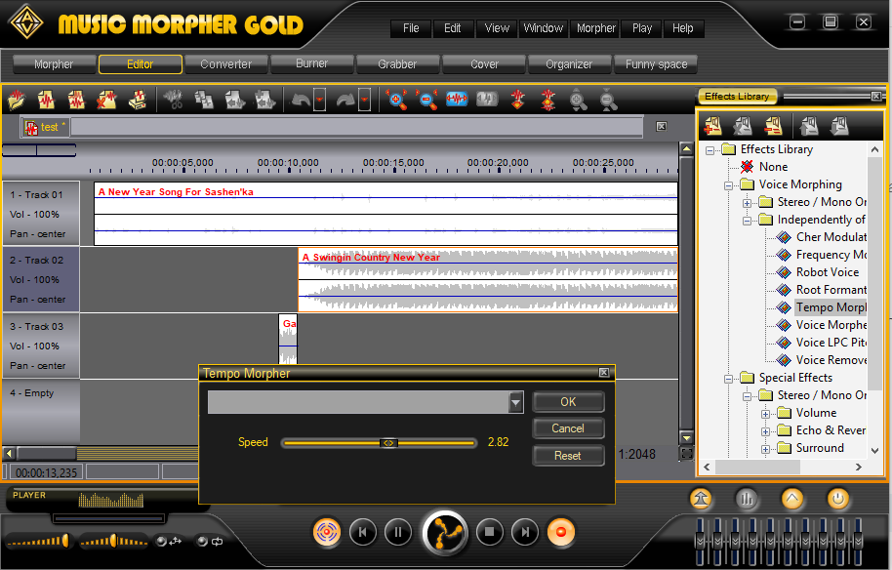Viewport: 892px width, 570px height.
Task: Click the Music Morpher Gold logo icon
Action: pyautogui.click(x=26, y=22)
